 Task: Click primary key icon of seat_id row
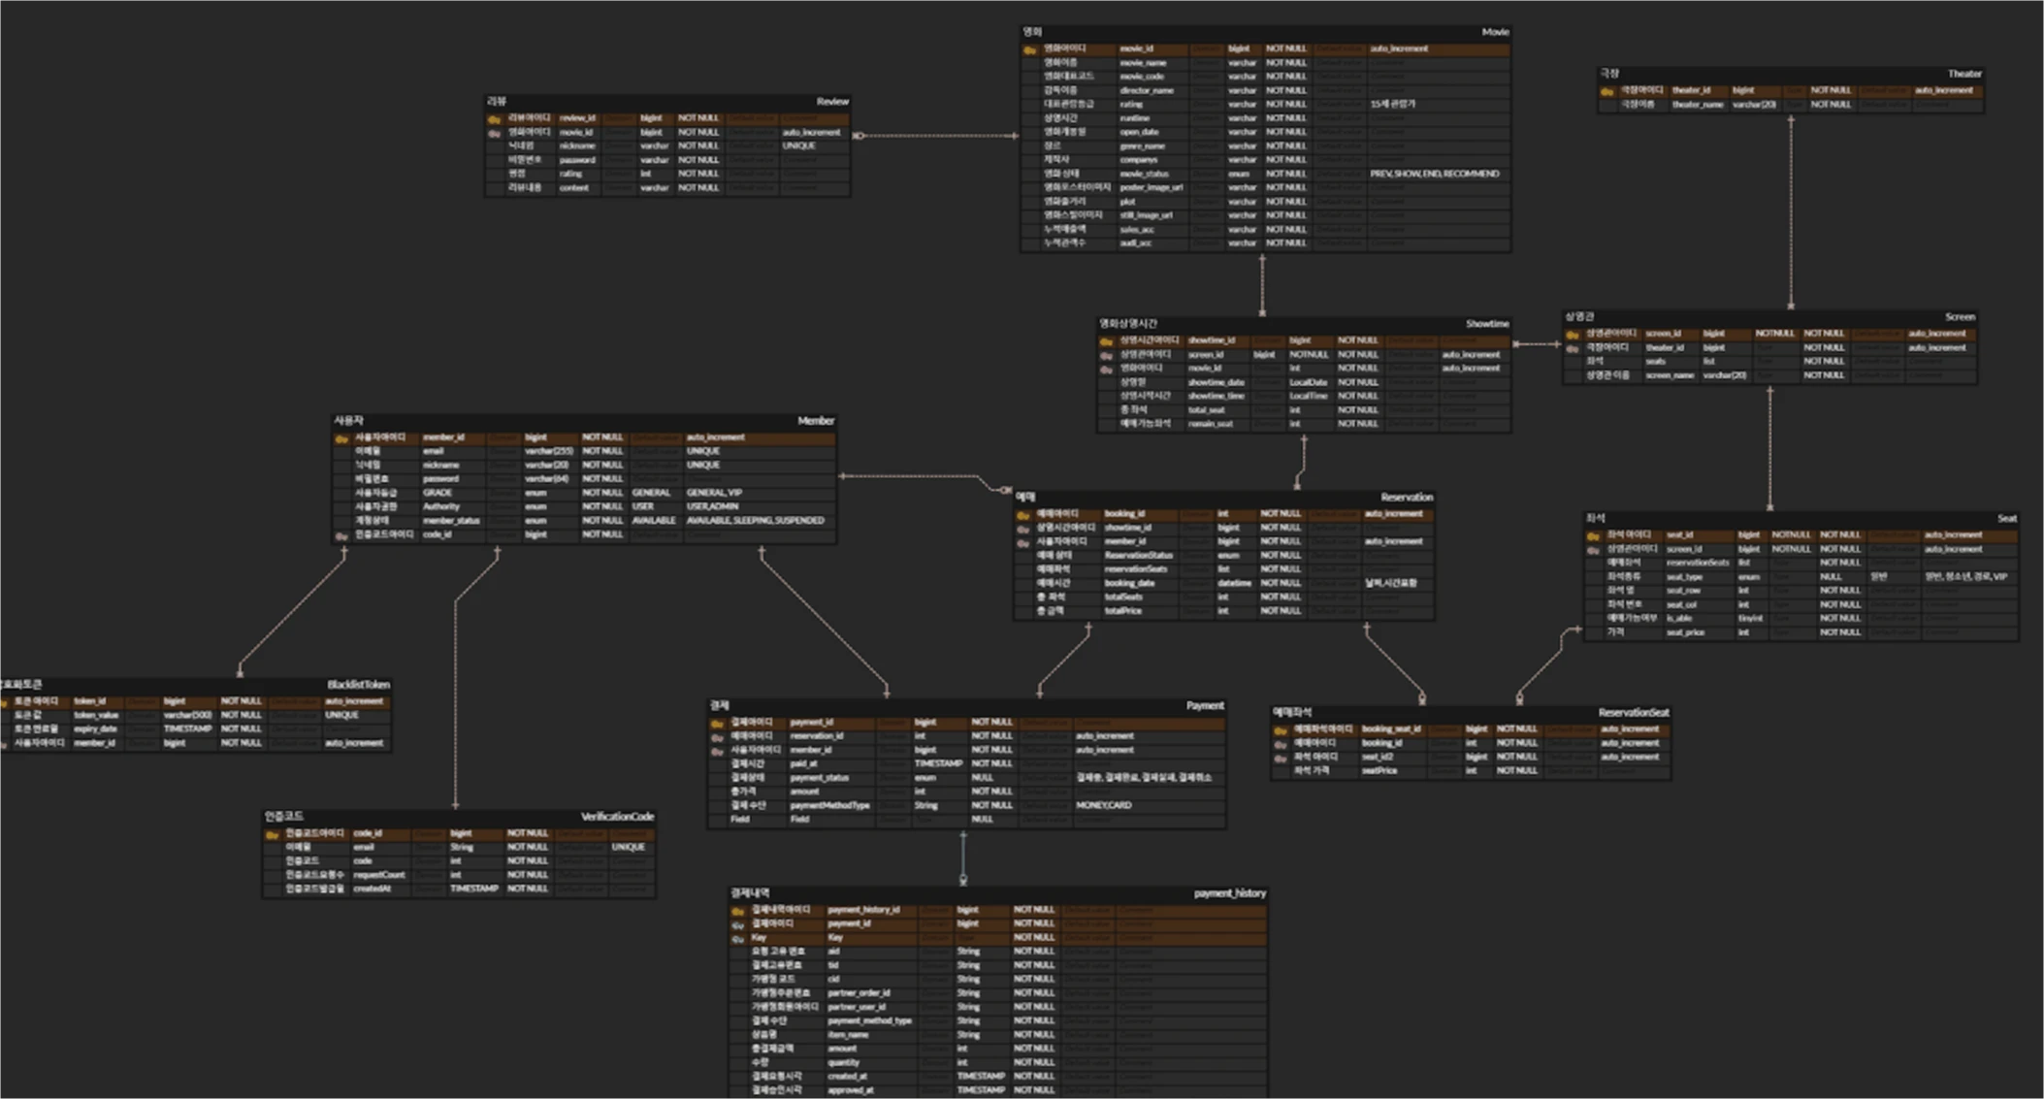pyautogui.click(x=1593, y=535)
